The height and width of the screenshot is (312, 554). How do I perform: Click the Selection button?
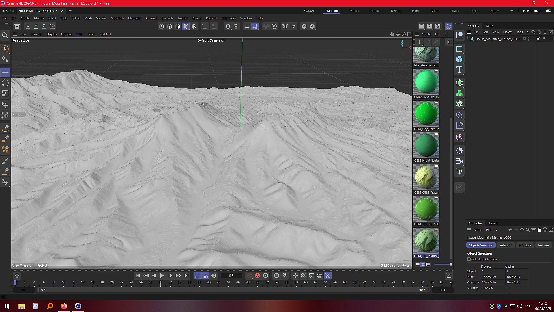(506, 245)
